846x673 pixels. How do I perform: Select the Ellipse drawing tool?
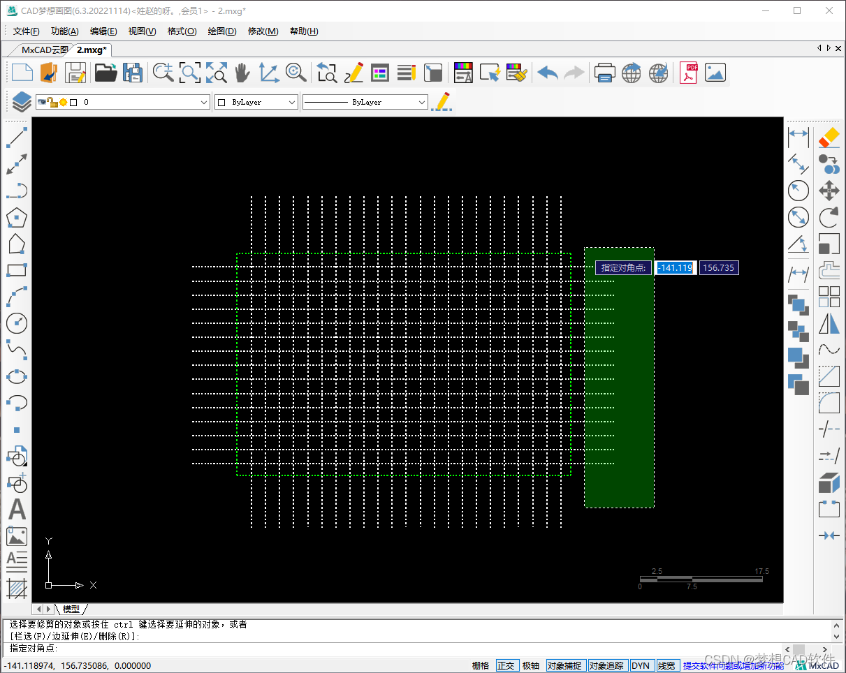17,376
